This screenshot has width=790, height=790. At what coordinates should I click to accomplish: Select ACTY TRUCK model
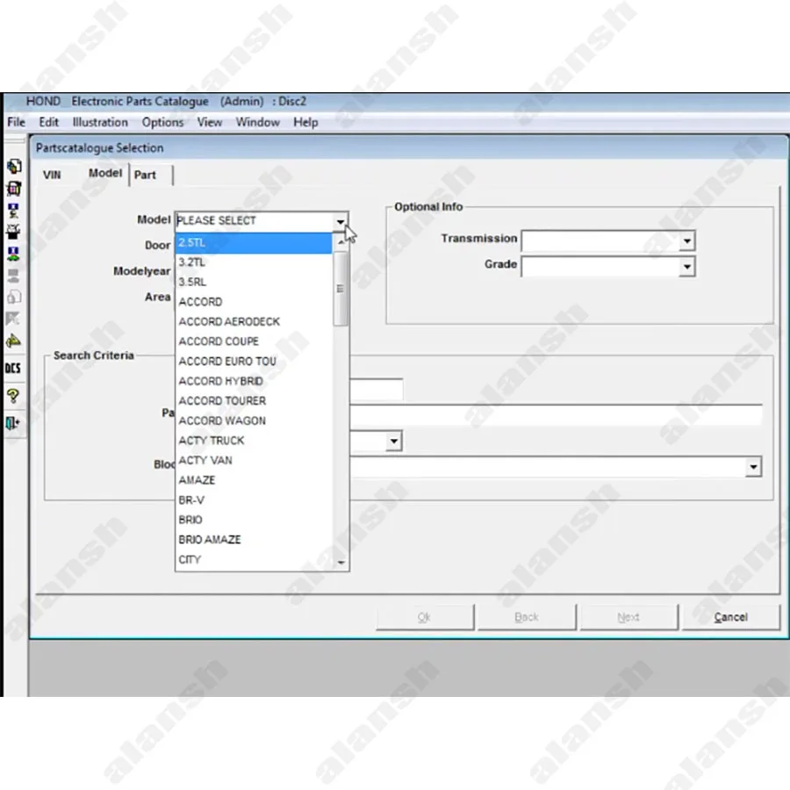coord(254,441)
